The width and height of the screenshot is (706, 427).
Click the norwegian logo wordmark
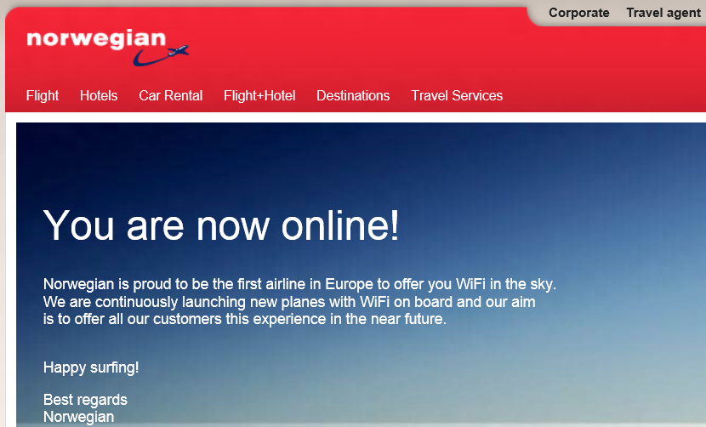(96, 39)
